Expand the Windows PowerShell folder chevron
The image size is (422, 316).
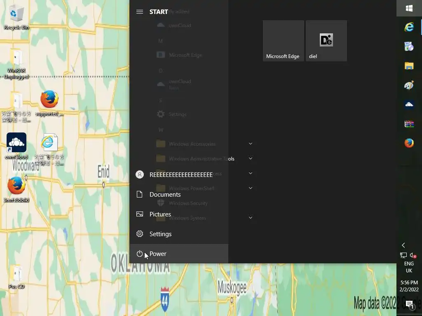point(251,188)
